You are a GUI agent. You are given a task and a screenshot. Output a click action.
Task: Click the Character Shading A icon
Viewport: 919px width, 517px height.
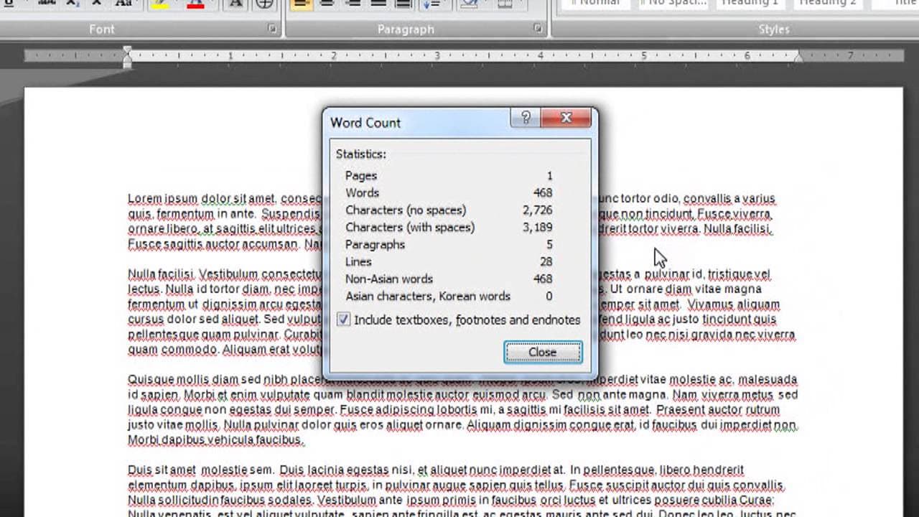pos(235,4)
